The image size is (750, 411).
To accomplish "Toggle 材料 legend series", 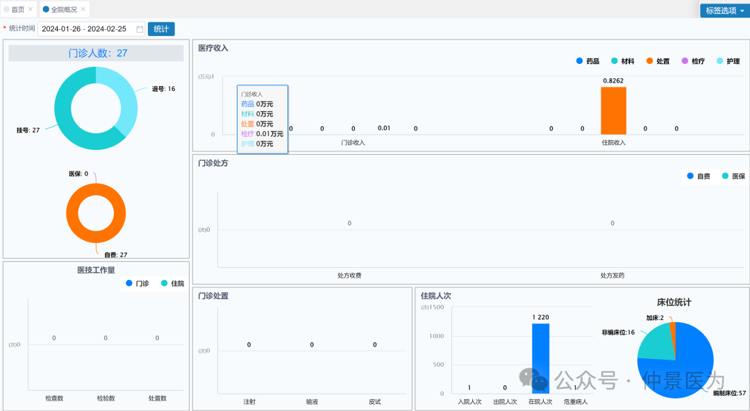I will [622, 61].
